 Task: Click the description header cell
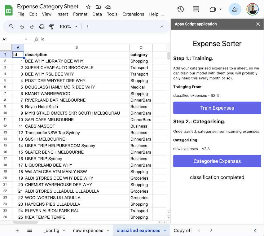pyautogui.click(x=77, y=55)
